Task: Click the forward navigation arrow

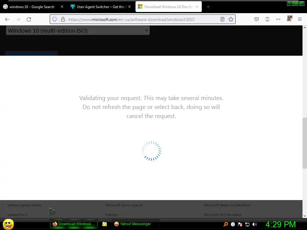Action: (18, 19)
